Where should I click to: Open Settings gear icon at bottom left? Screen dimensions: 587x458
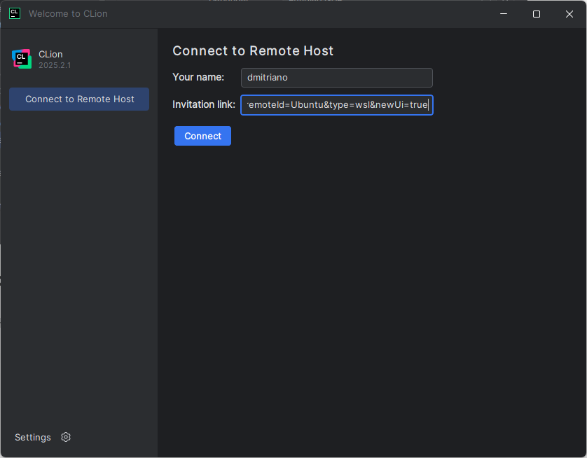[66, 437]
